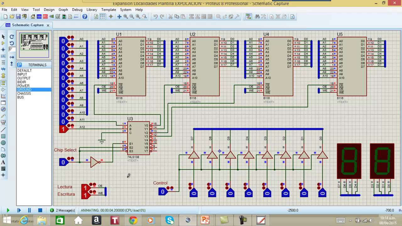Viewport: 402px width, 226px height.
Task: Select the Junction Dot tool
Action: click(x=3, y=50)
